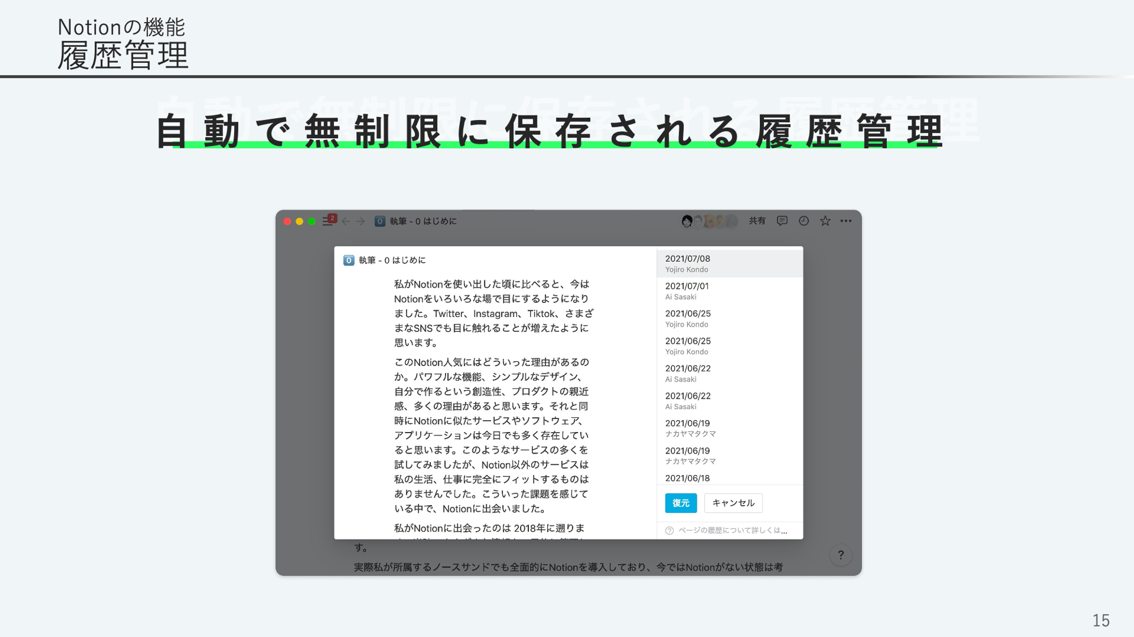Click the forward navigation arrow
Screen dimensions: 1134x637
[361, 221]
